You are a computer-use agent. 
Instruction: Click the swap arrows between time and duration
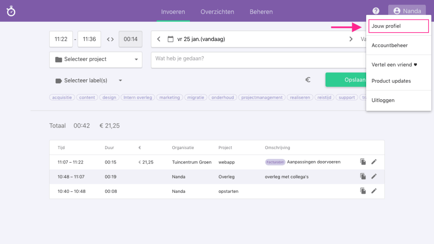pyautogui.click(x=110, y=39)
